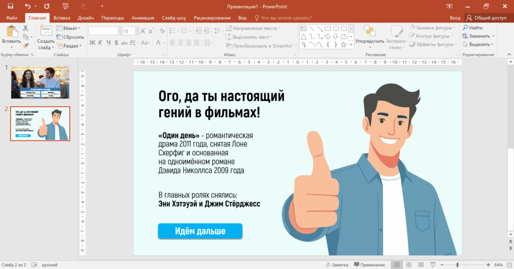The height and width of the screenshot is (269, 514).
Task: Fit slide to current window icon
Action: pos(509,265)
